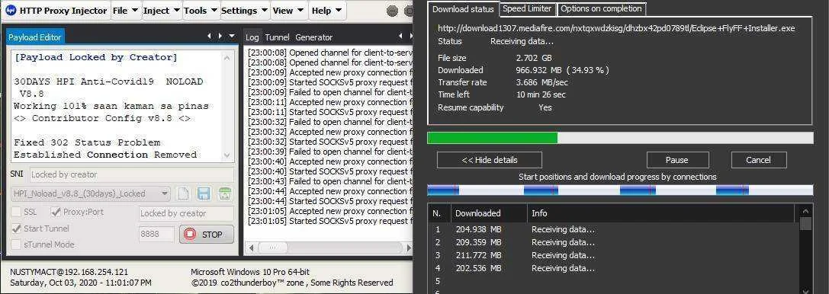Select the Payload Editor tab
The image size is (829, 294).
[x=35, y=37]
